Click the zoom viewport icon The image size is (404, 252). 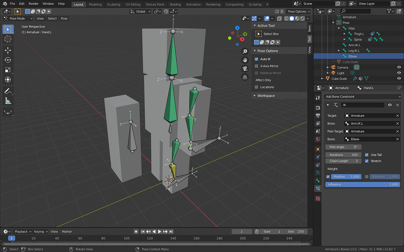245,52
